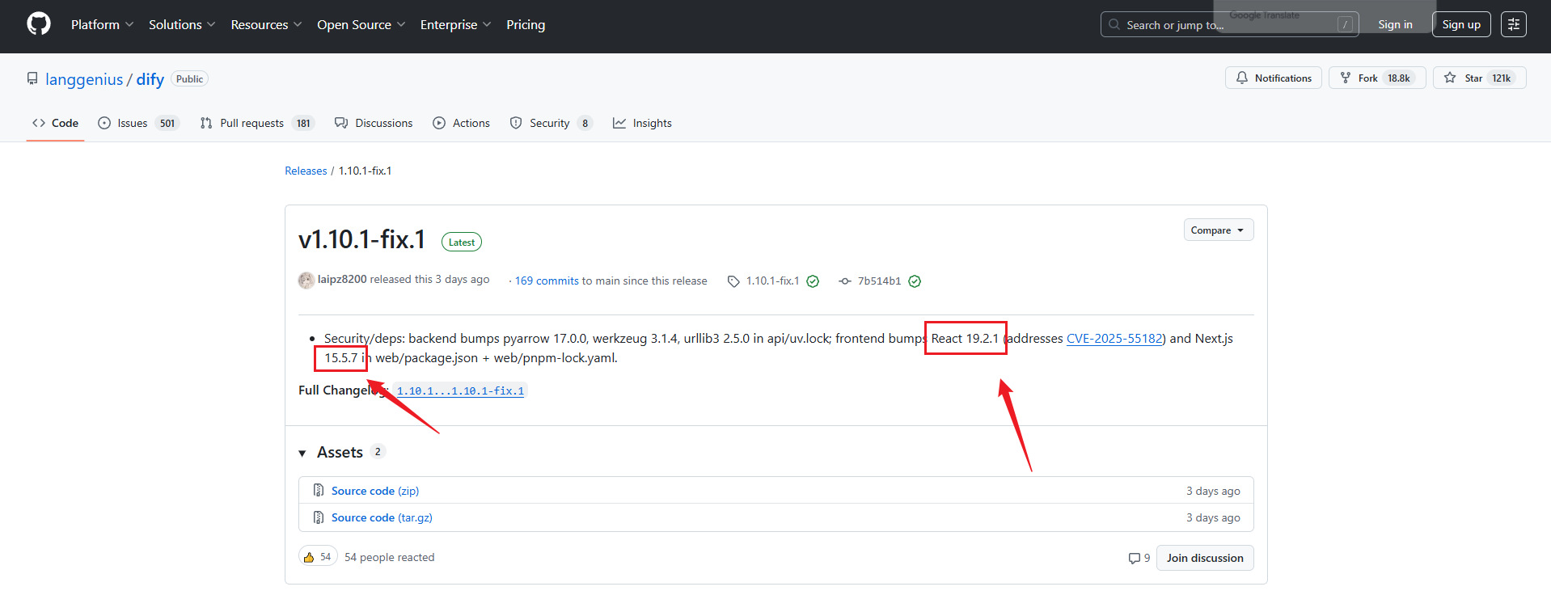The width and height of the screenshot is (1551, 612).
Task: Open the 1.10.1...1.10.1-fix.1 changelog link
Action: tap(460, 390)
